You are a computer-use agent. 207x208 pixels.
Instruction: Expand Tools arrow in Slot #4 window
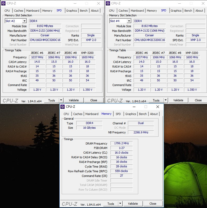pyautogui.click(x=166, y=100)
